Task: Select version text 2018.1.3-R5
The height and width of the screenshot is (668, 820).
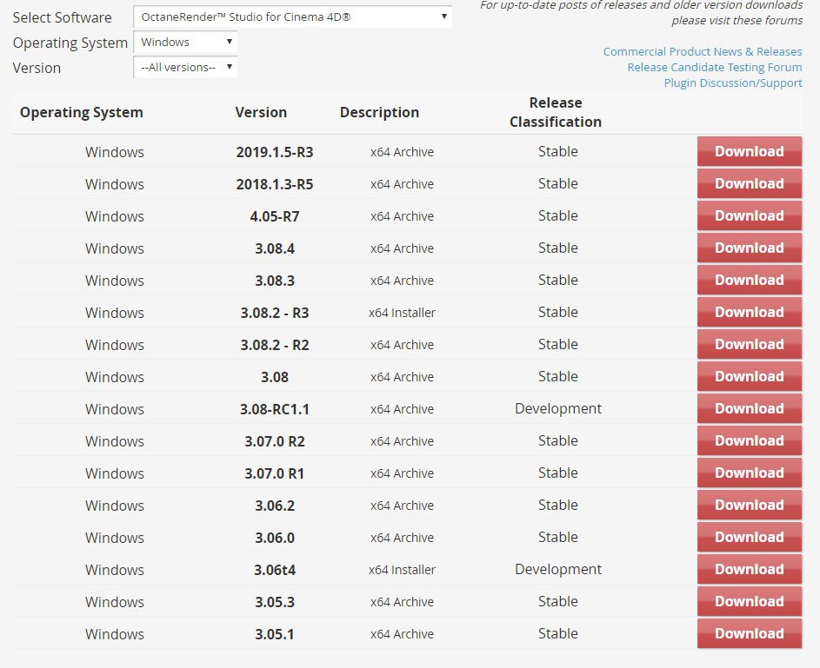Action: coord(275,184)
